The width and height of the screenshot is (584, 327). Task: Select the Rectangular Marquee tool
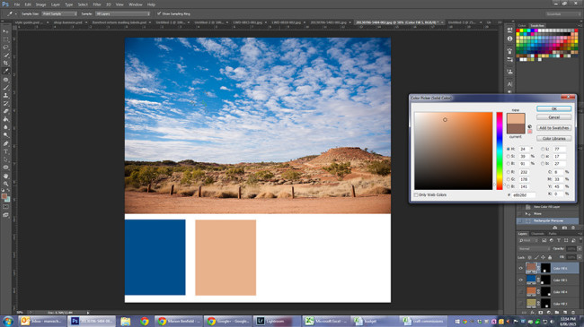click(x=5, y=39)
